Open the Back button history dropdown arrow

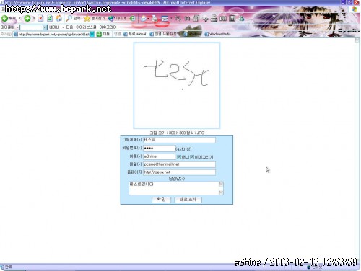coord(19,18)
